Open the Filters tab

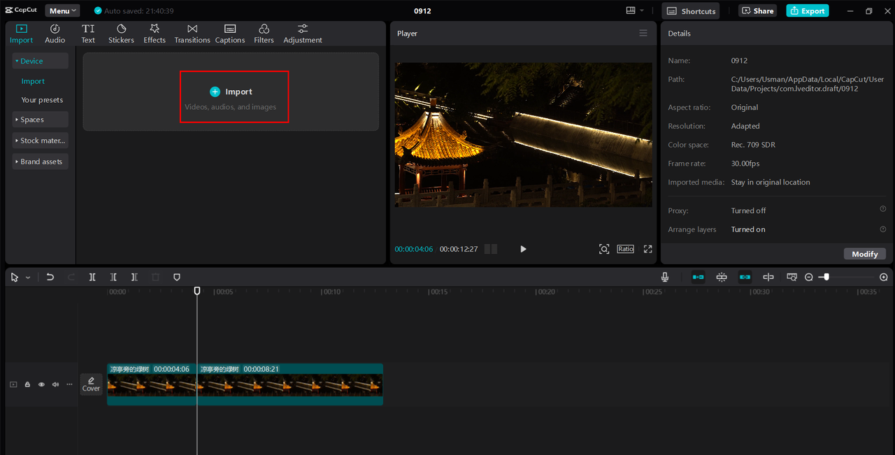tap(264, 34)
